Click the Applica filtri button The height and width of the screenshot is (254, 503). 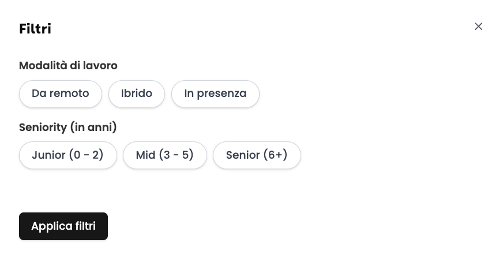pos(63,226)
